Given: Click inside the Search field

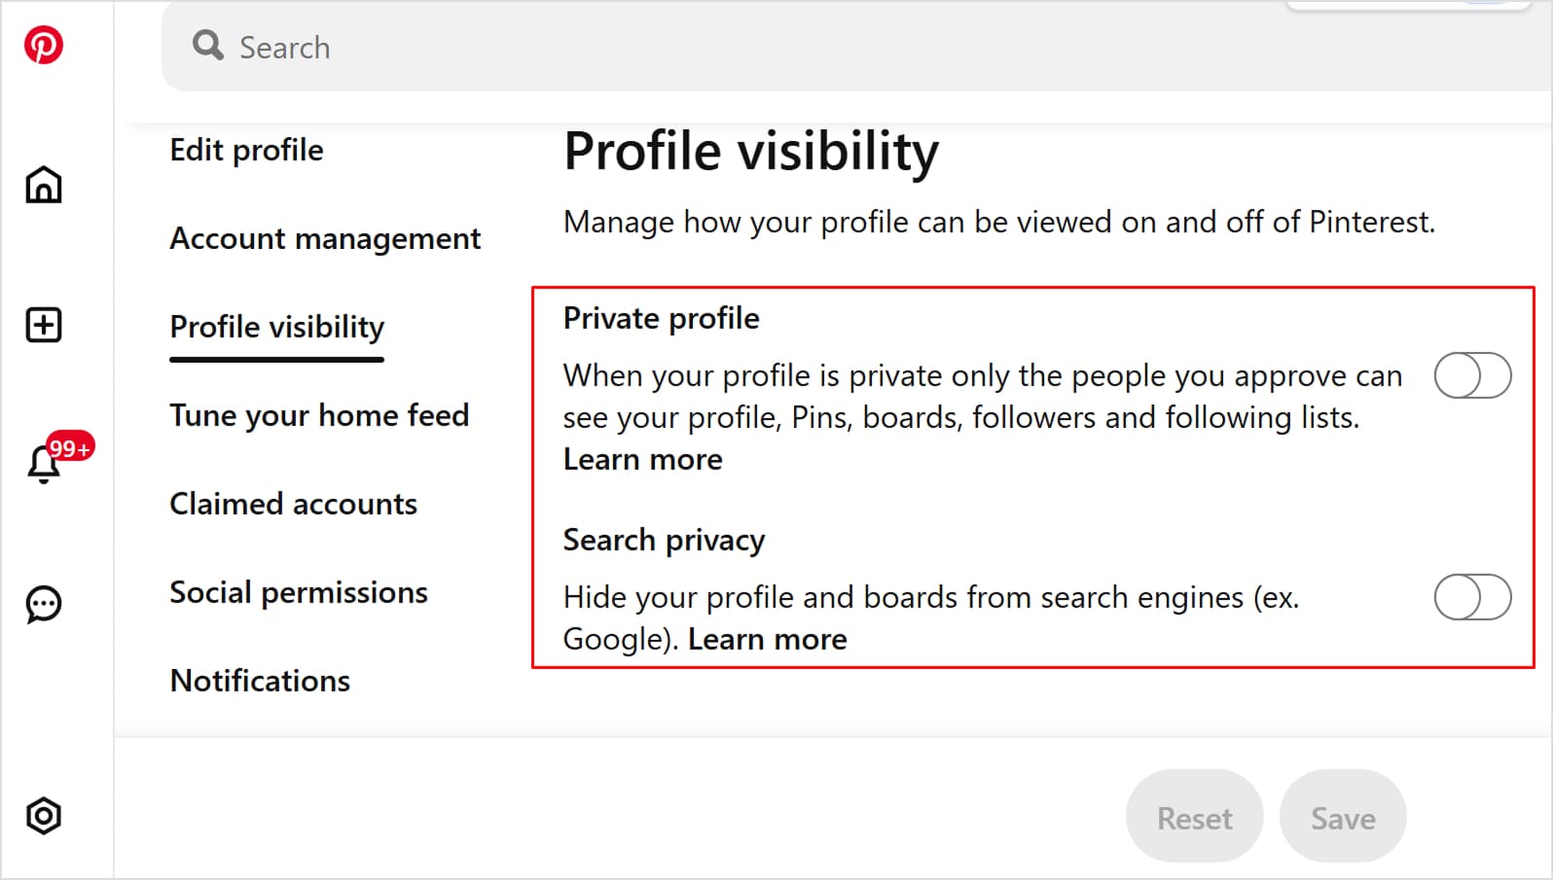Looking at the screenshot, I should (487, 47).
